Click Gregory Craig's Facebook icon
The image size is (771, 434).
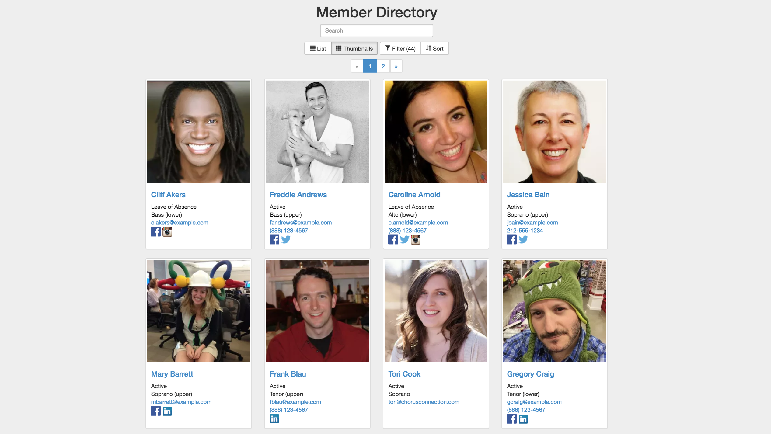point(511,419)
